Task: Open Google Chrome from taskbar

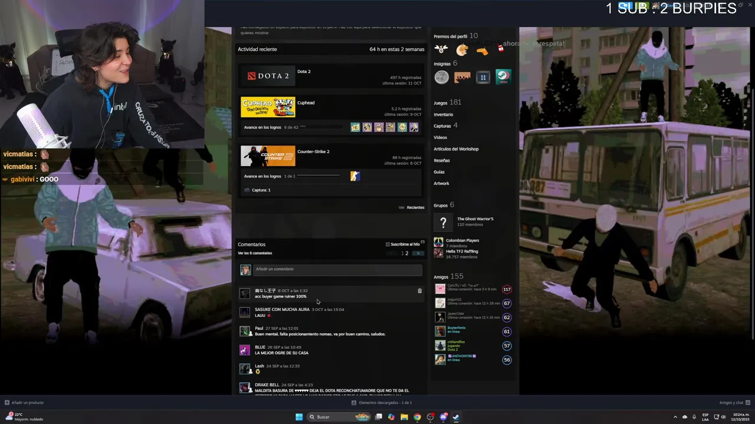Action: [417, 417]
